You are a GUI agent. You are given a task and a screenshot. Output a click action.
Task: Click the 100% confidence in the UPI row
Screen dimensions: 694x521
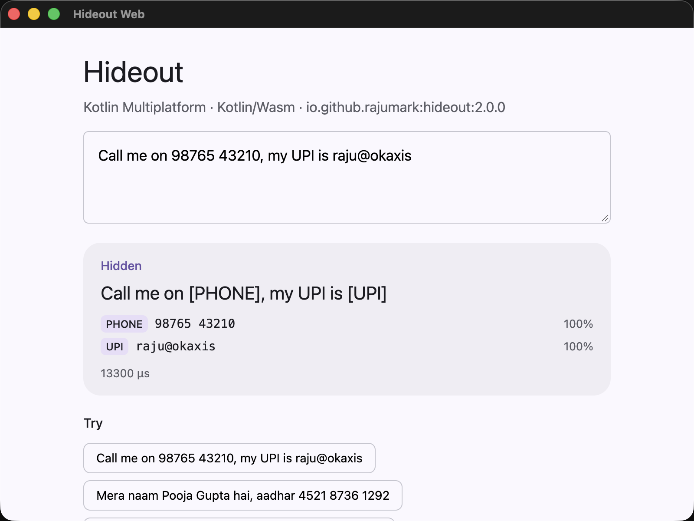point(578,346)
